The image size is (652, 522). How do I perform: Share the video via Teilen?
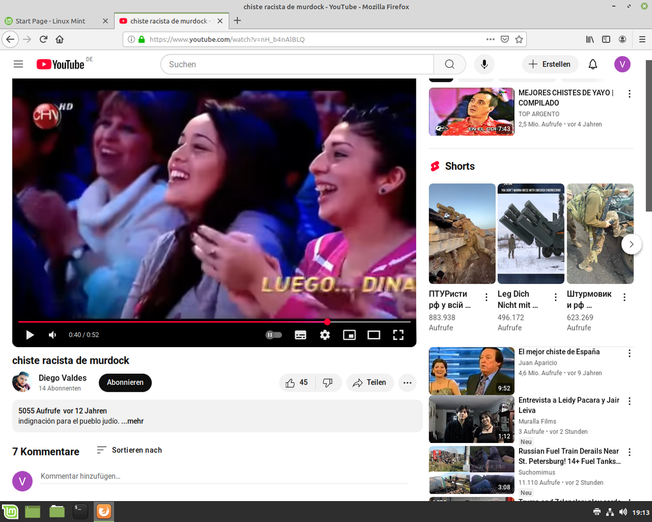[x=370, y=382]
